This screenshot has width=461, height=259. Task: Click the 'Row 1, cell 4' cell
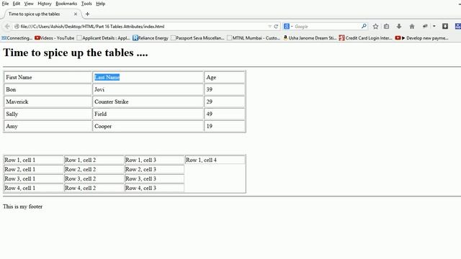(215, 160)
